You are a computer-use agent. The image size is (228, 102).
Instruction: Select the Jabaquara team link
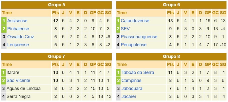click(x=132, y=88)
